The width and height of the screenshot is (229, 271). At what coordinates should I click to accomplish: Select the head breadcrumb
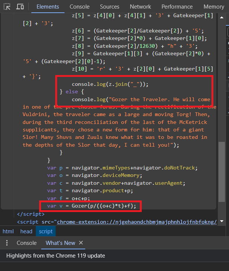pyautogui.click(x=26, y=231)
